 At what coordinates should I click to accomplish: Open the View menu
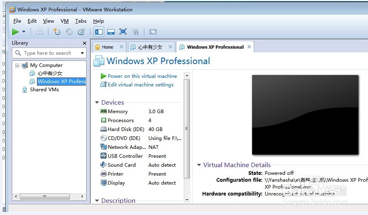(x=48, y=21)
